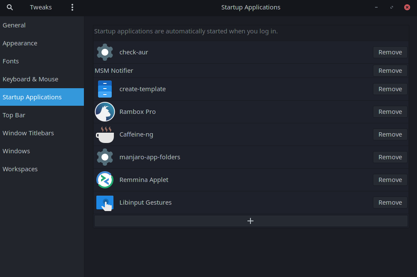Click the manjaro-app-folders gear icon
The width and height of the screenshot is (417, 277).
(x=105, y=157)
